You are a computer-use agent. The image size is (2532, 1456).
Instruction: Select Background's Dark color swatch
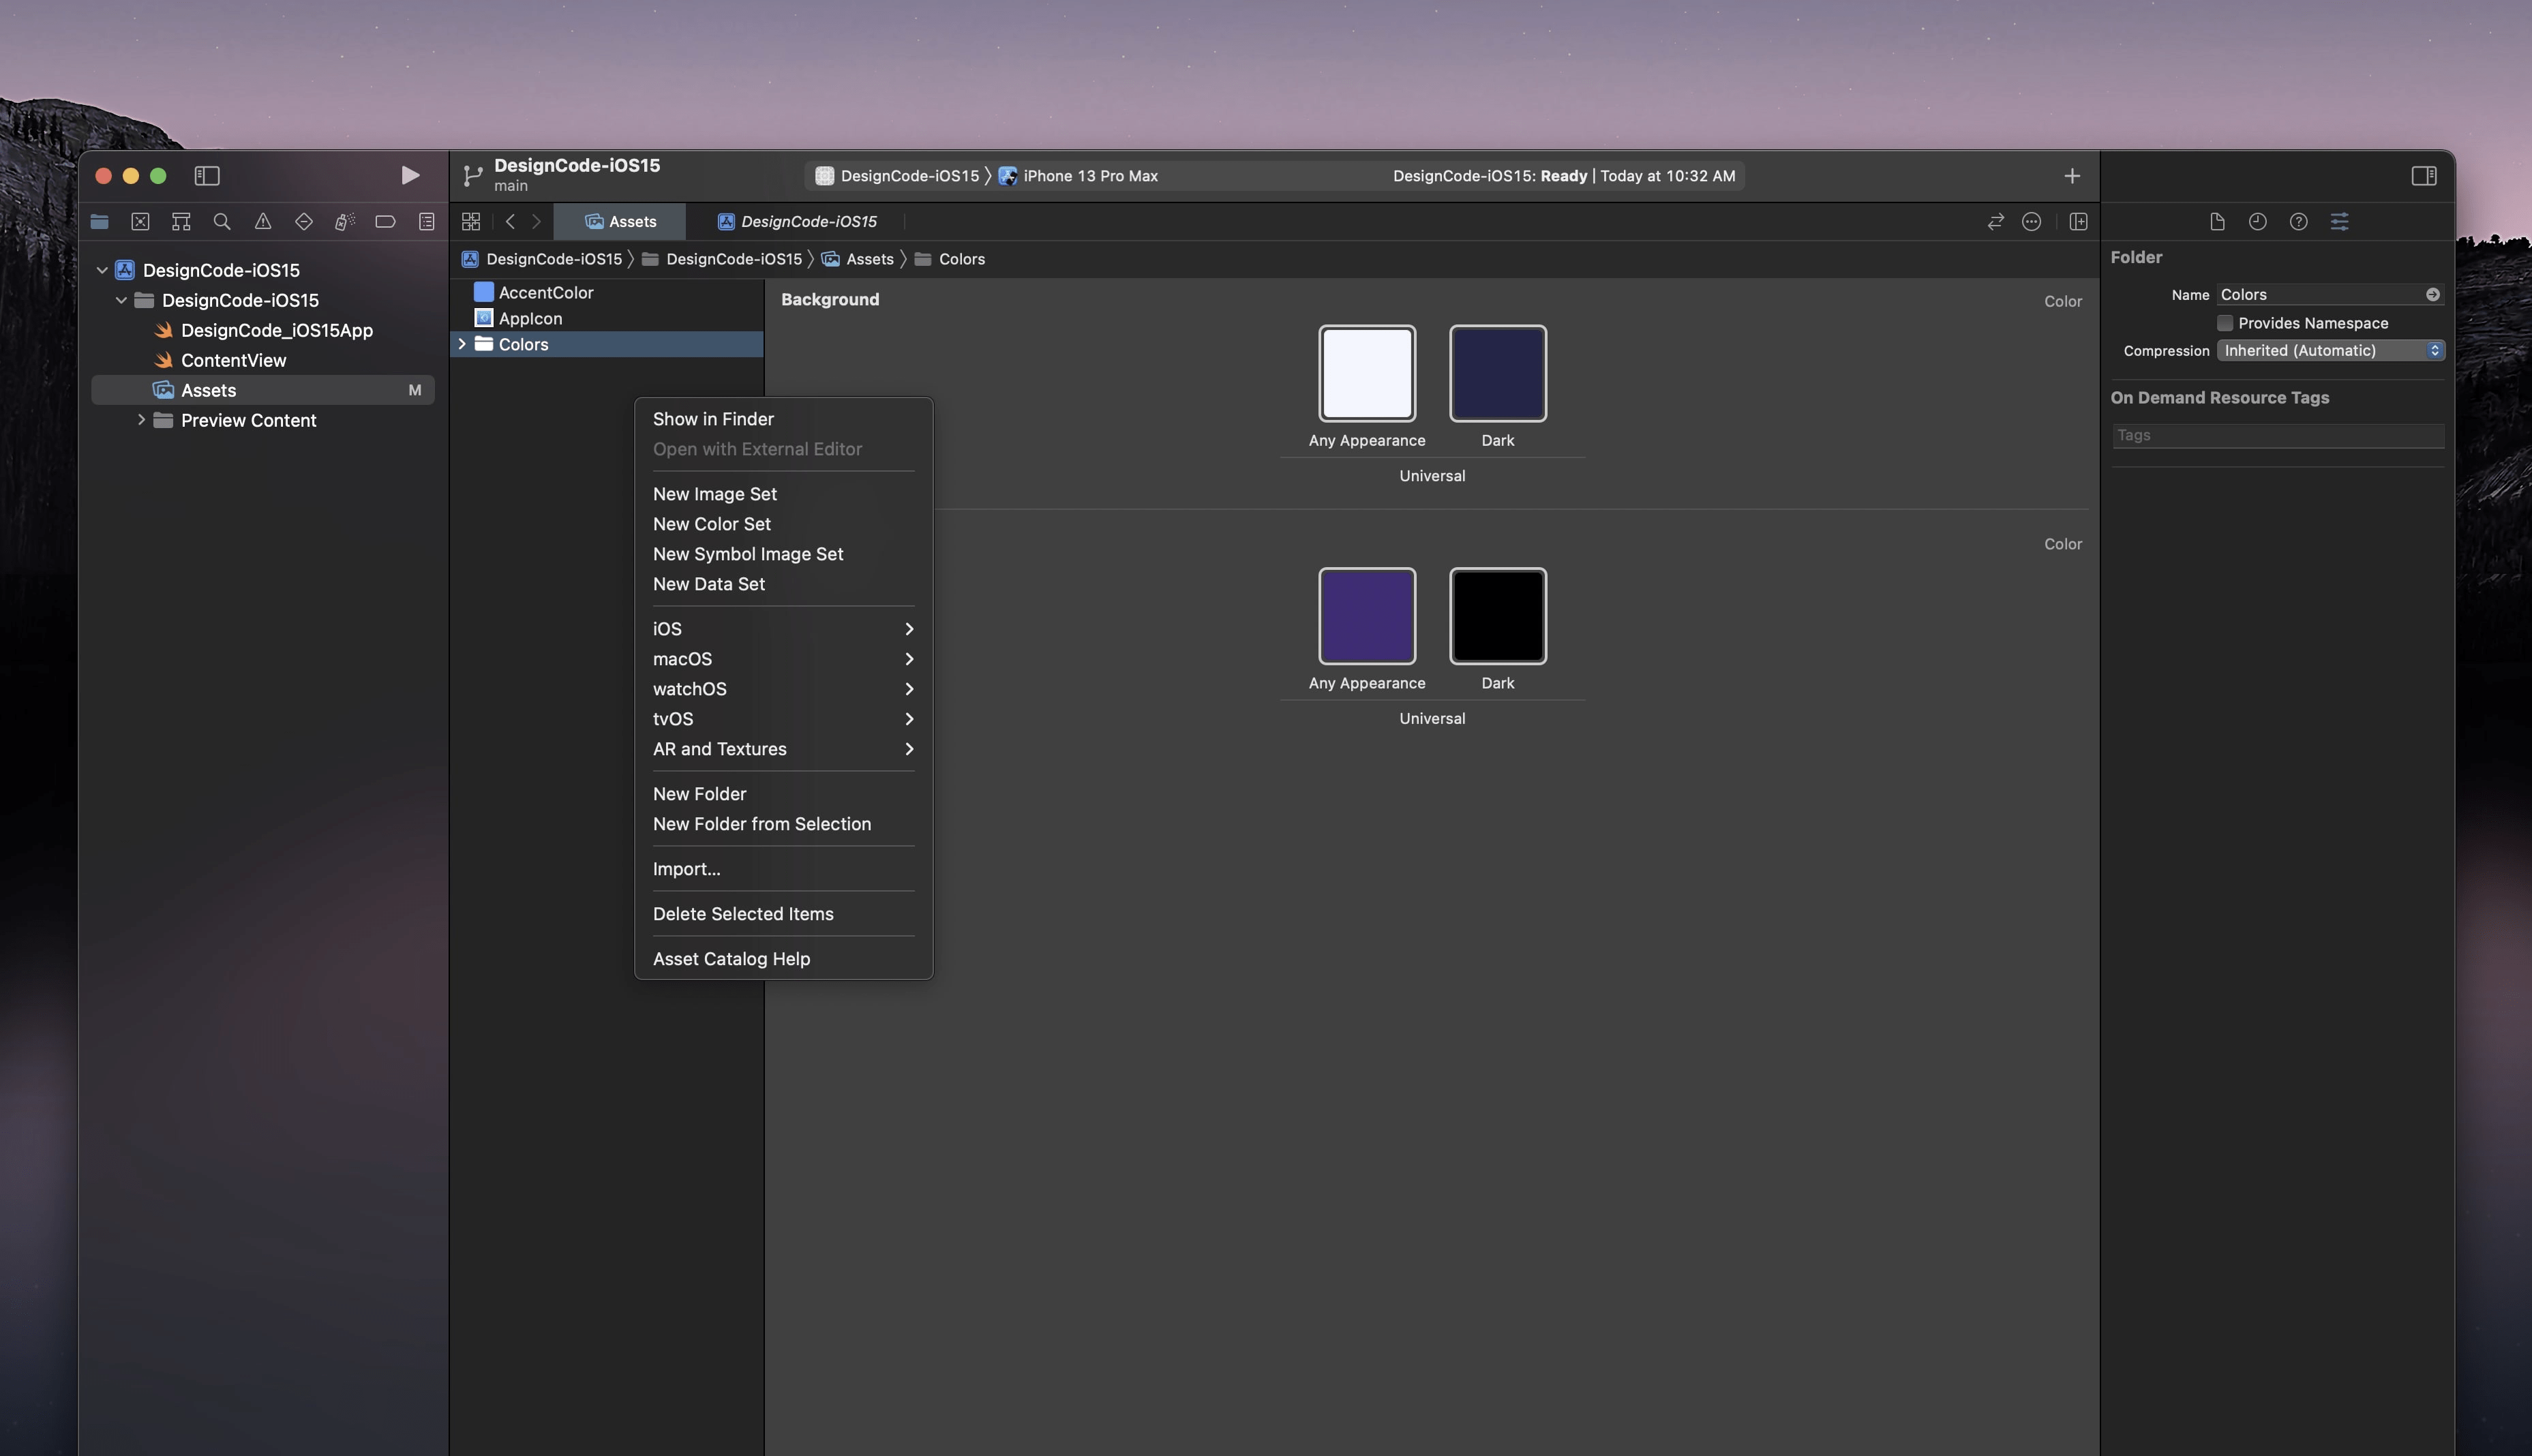1497,373
